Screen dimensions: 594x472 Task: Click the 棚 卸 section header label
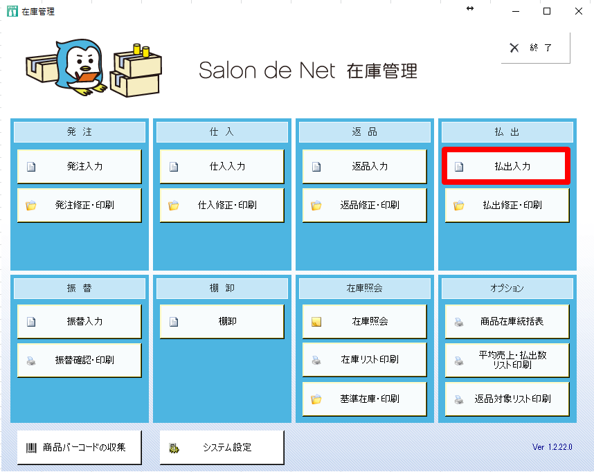(222, 289)
